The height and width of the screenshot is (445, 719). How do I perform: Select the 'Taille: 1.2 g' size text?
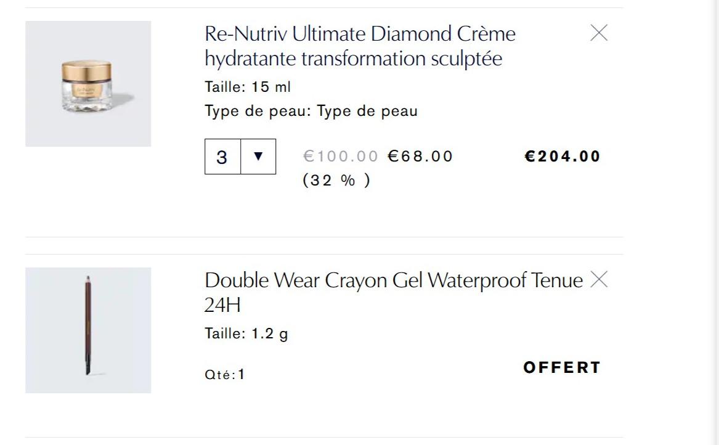pyautogui.click(x=246, y=333)
